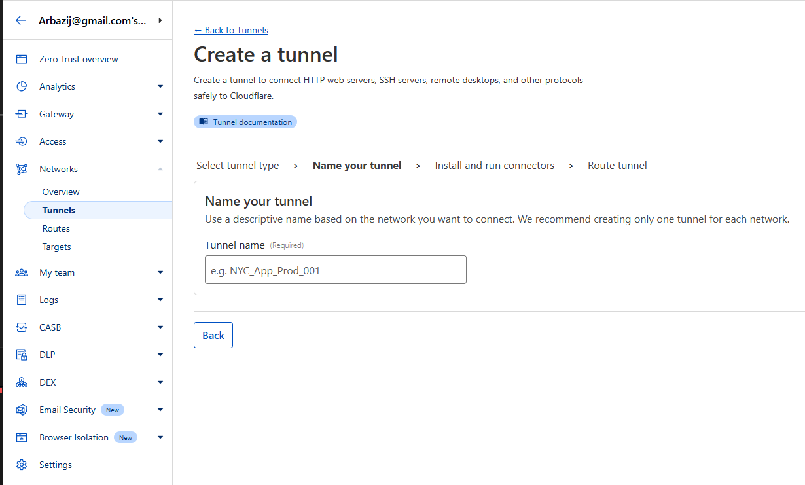Viewport: 805px width, 485px height.
Task: Open the account switcher arrow
Action: tap(160, 20)
